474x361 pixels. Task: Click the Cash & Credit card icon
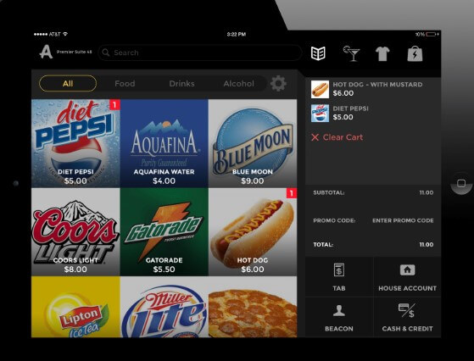(x=406, y=310)
